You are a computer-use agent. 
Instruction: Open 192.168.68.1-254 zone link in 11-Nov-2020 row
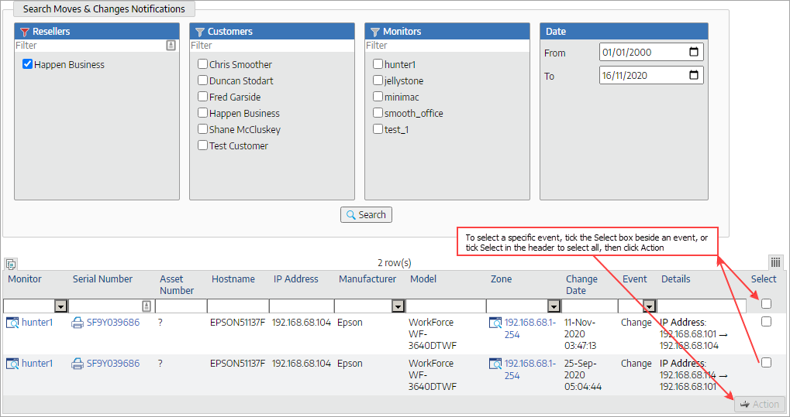[530, 329]
